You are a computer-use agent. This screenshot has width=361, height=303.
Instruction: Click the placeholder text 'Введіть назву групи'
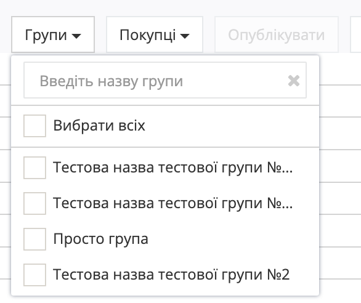112,81
